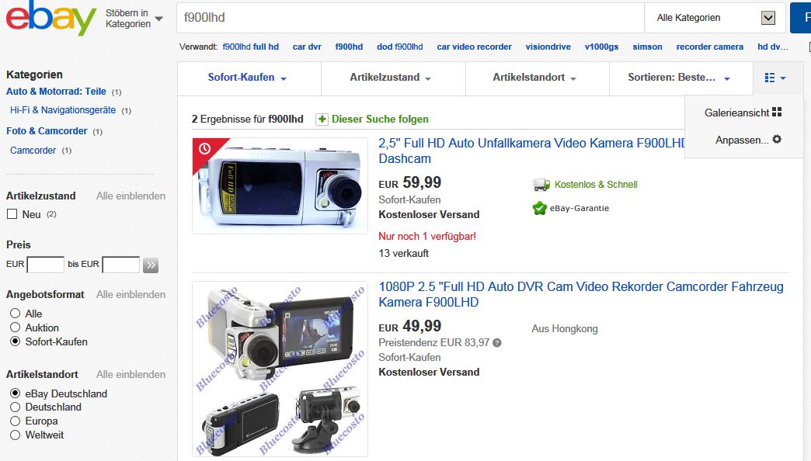Open the silver F900LHD dashcam thumbnail

click(x=280, y=185)
